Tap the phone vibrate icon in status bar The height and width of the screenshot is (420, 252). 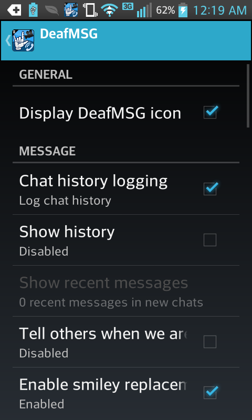[89, 10]
